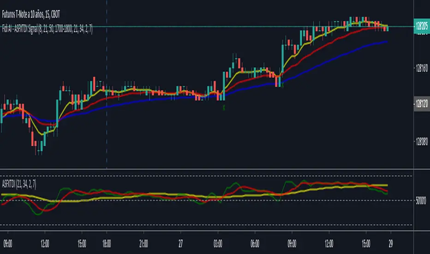Click the date 27 time axis label
430x254 pixels.
click(x=180, y=243)
